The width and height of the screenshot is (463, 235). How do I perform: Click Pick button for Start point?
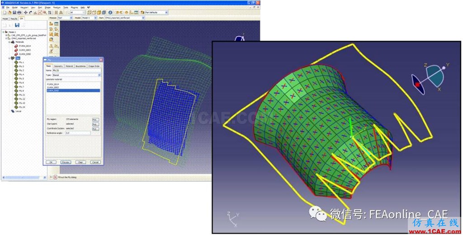click(95, 124)
